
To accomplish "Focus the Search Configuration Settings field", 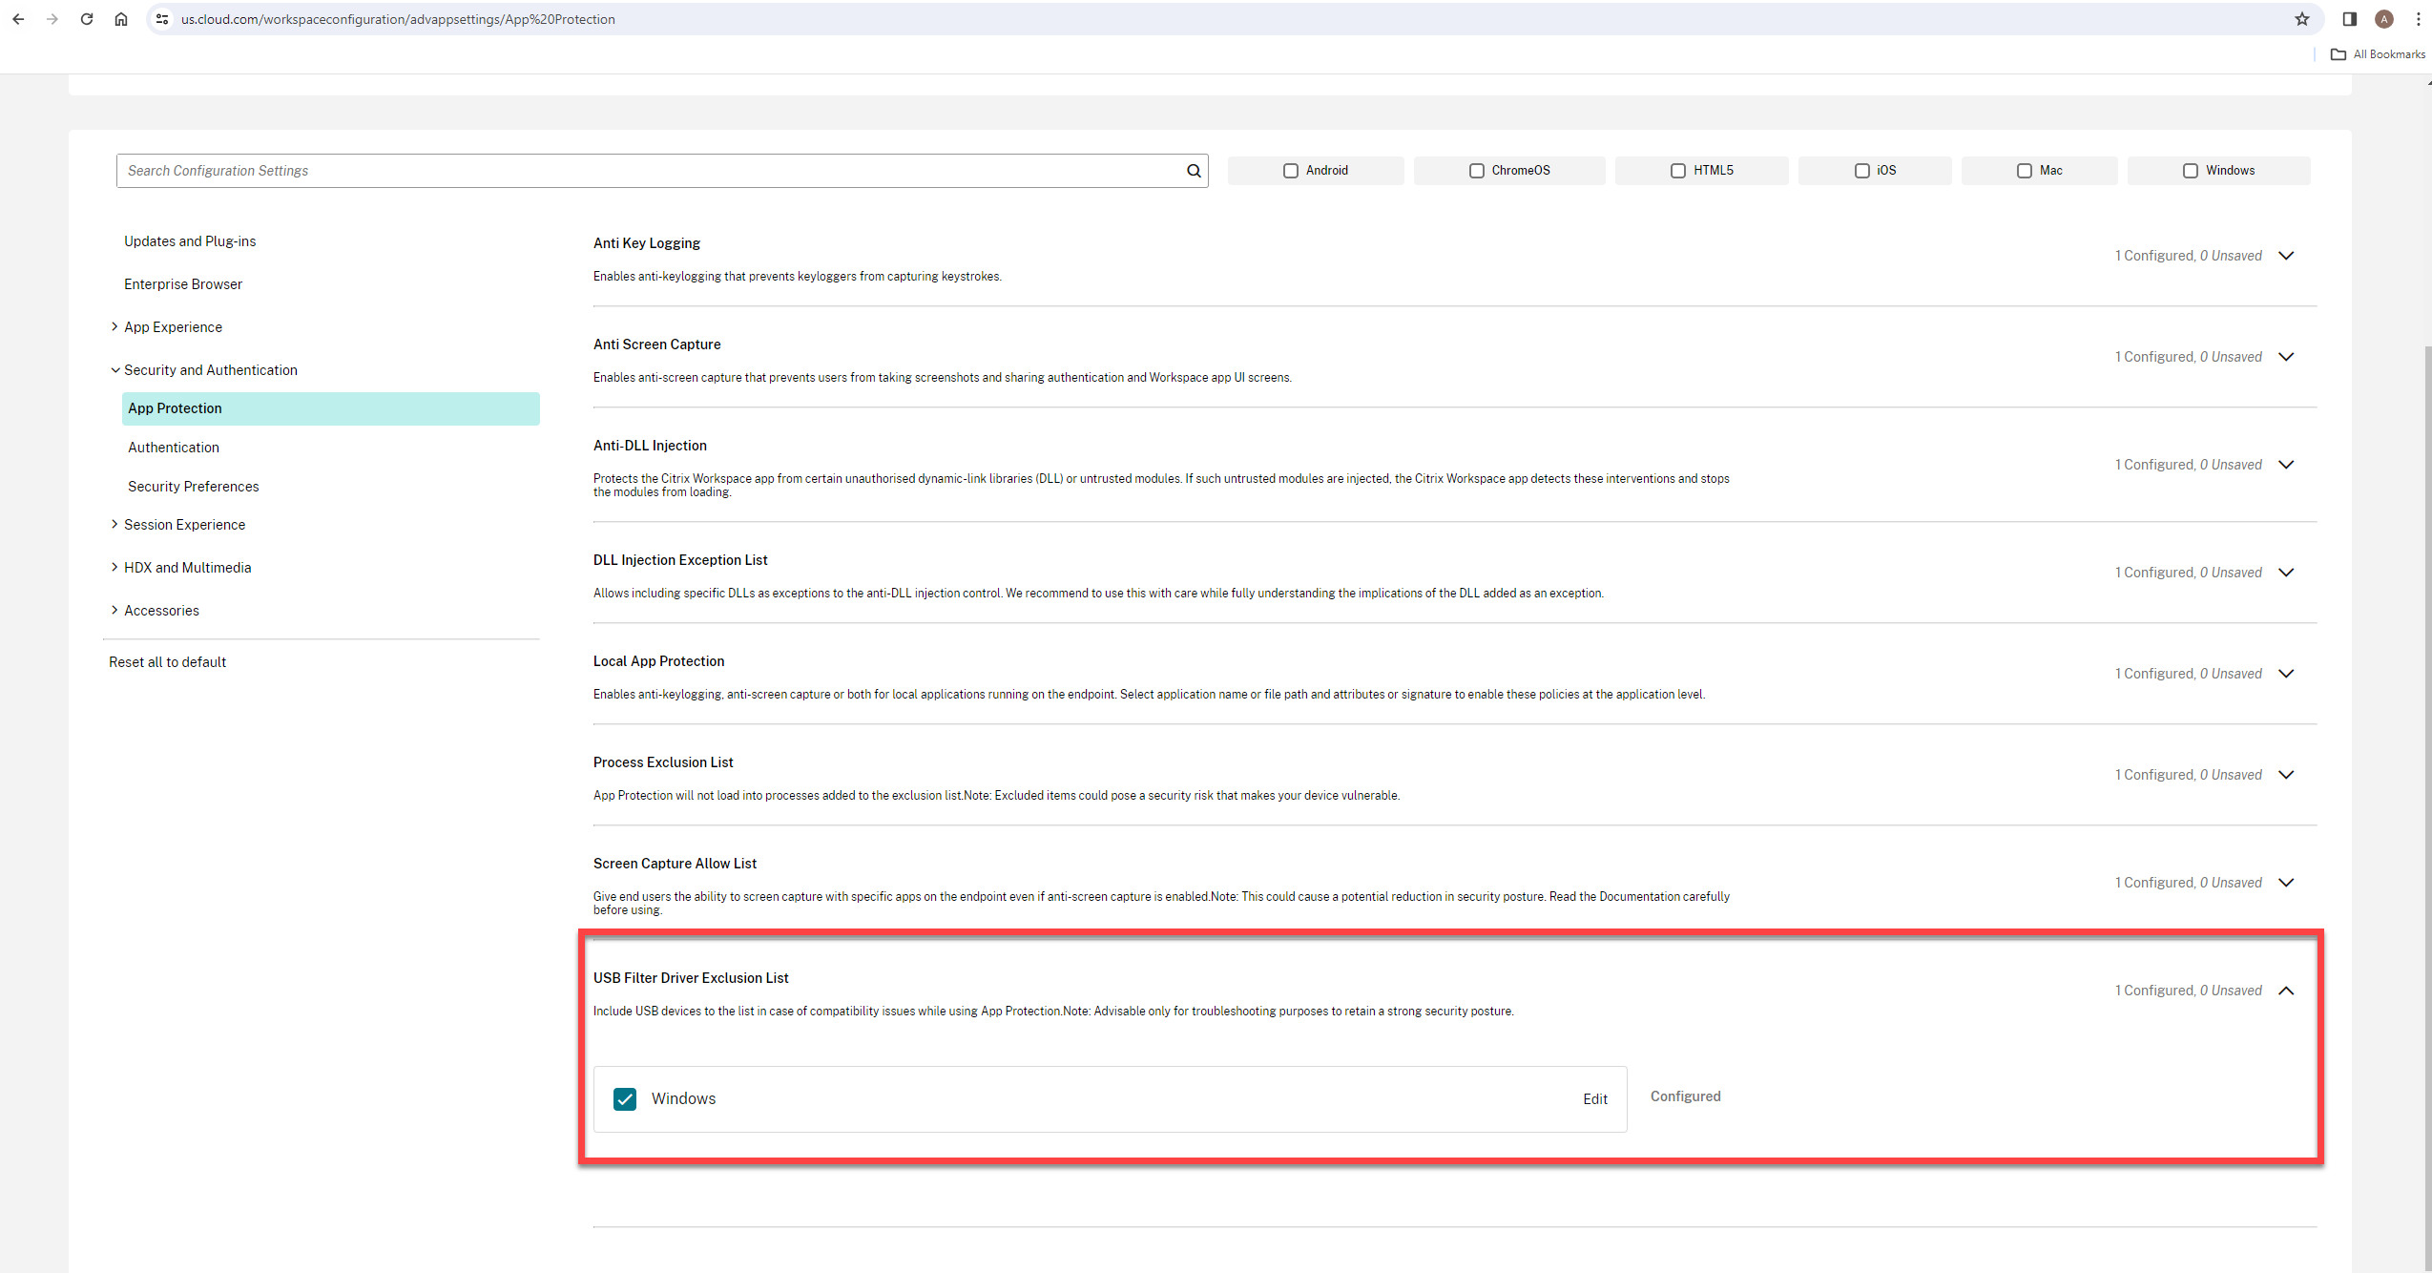I will coord(649,171).
